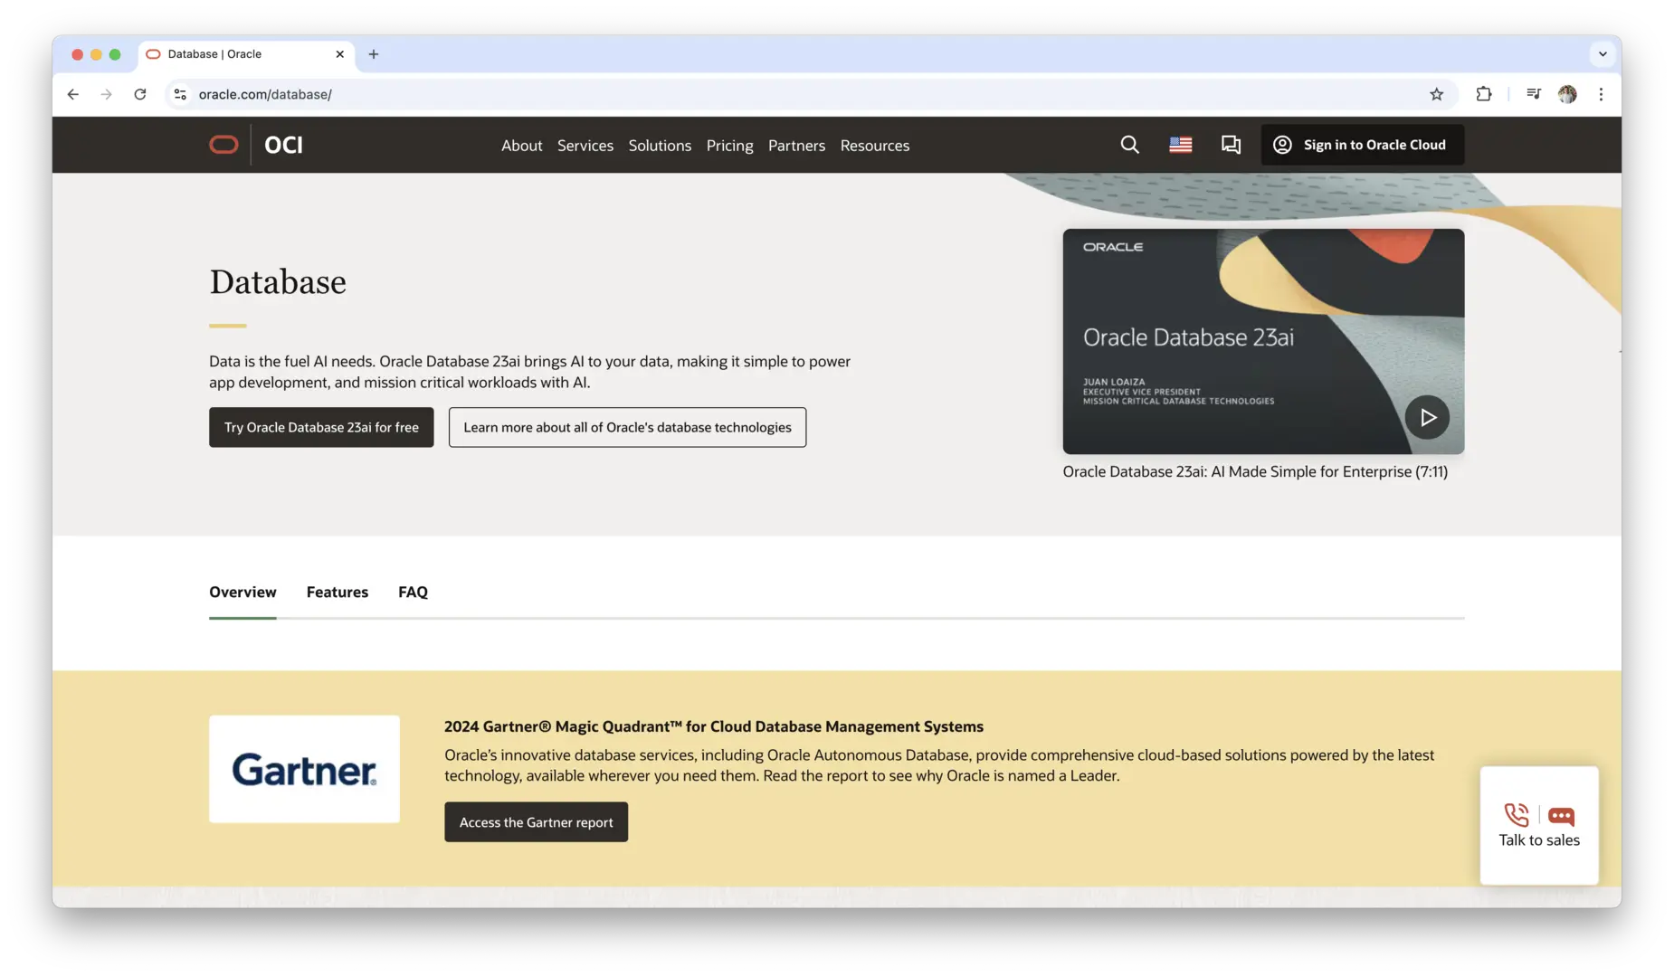Open the Solutions menu

(x=660, y=146)
